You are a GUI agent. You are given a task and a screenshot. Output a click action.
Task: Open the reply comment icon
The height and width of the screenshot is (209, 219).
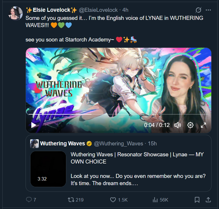click(x=29, y=200)
